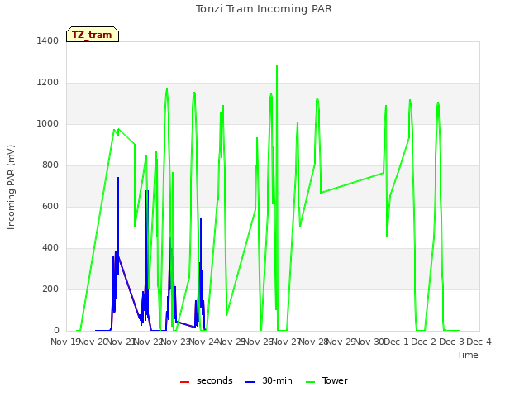
Task: Click the chart title Tonzi Tram Incoming PAR
Action: 264,9
